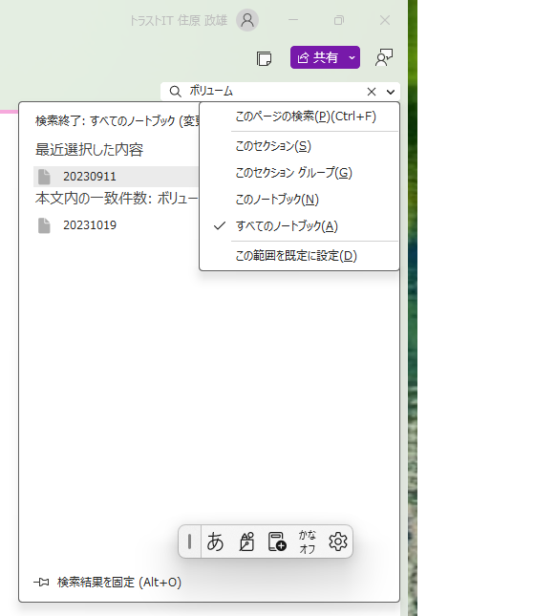Viewport: 555px width, 616px height.
Task: Click 検索結果を固定 (Alt+O) link
Action: (x=119, y=583)
